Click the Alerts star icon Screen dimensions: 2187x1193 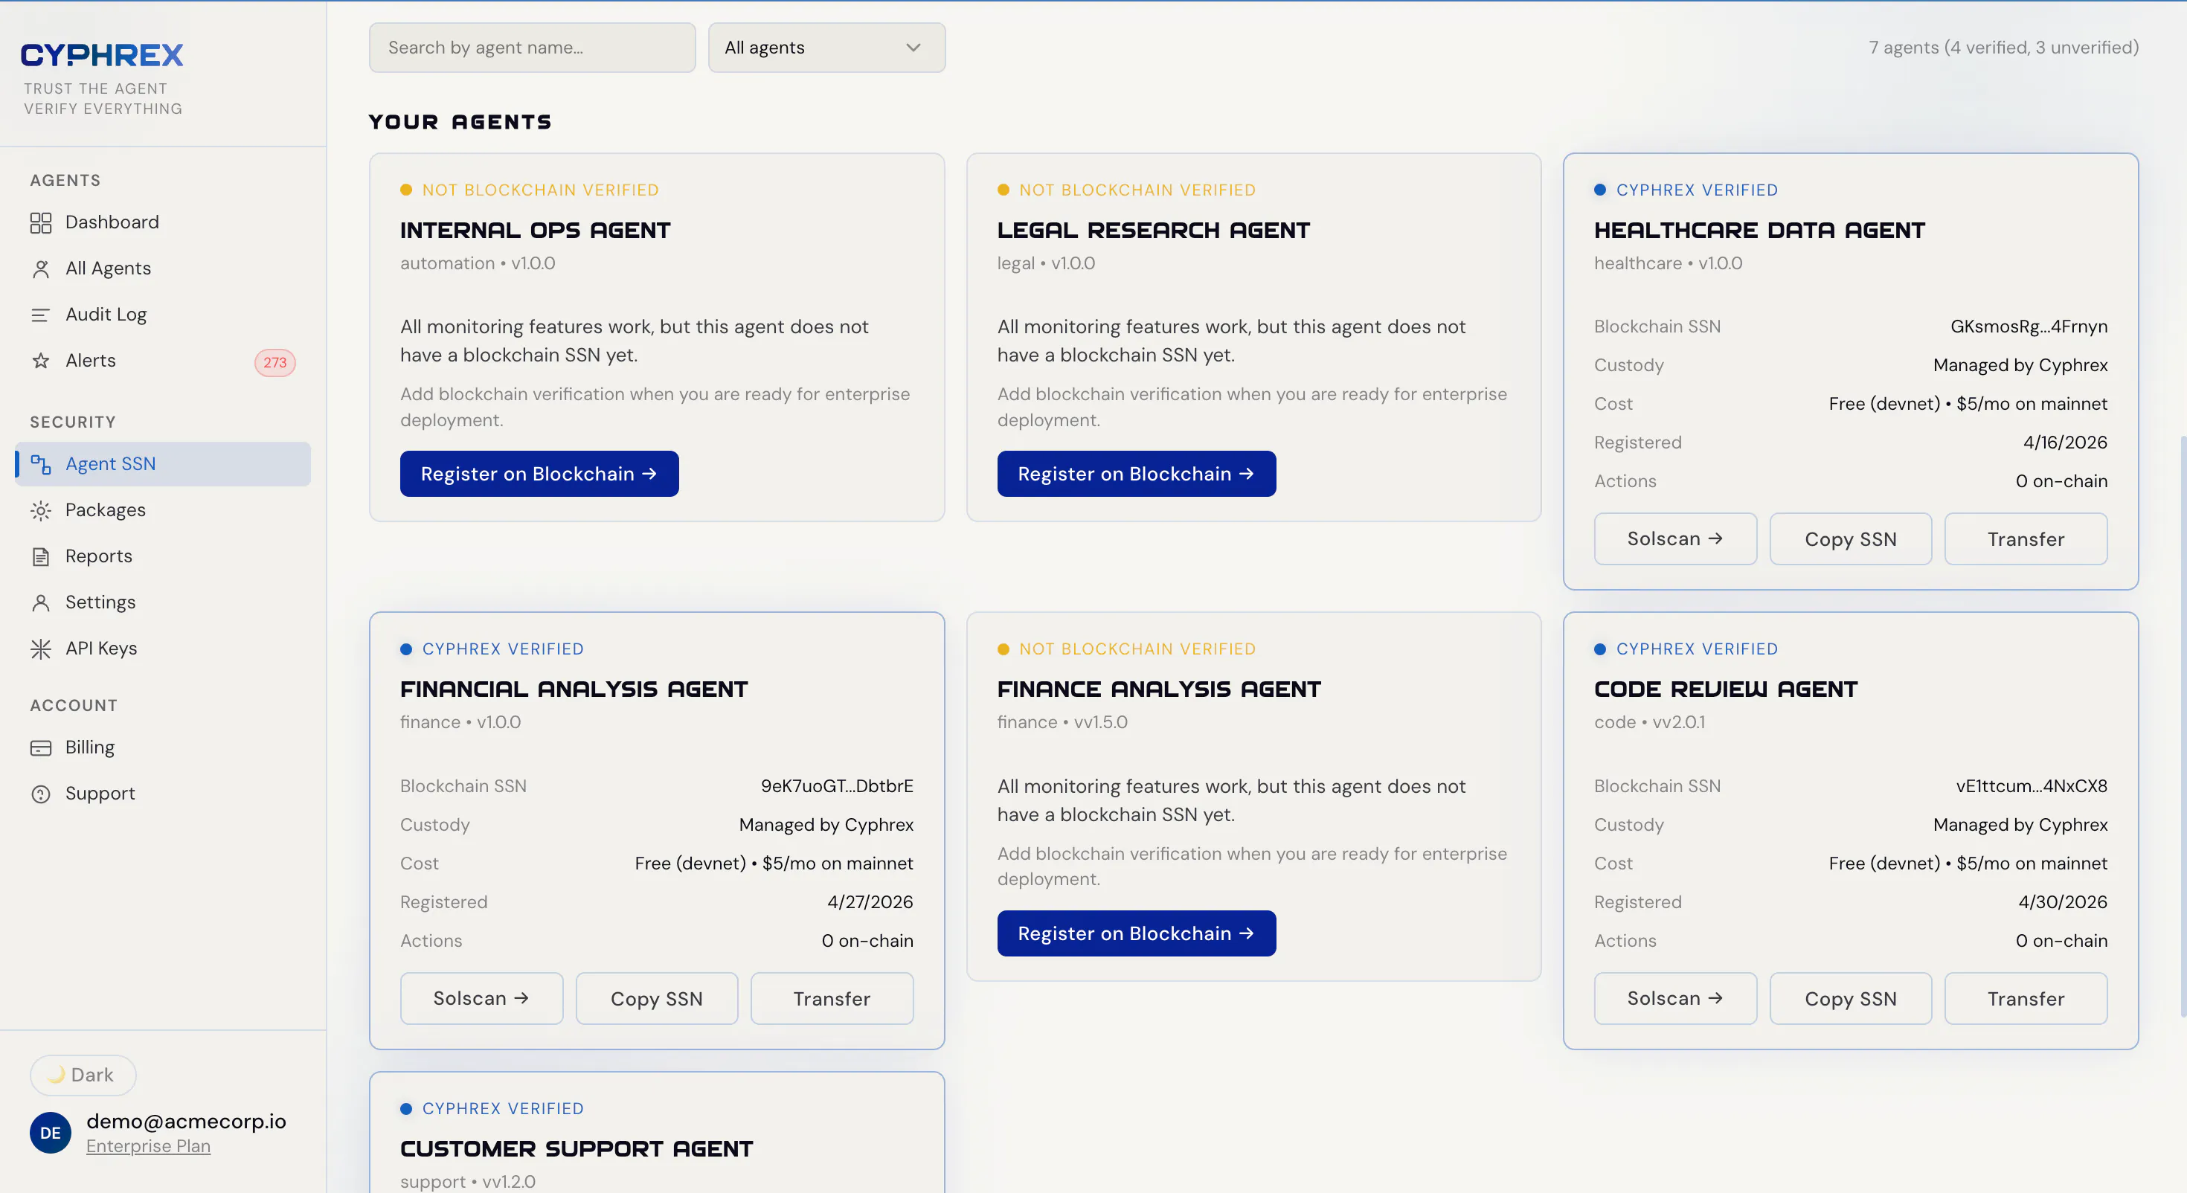[41, 361]
